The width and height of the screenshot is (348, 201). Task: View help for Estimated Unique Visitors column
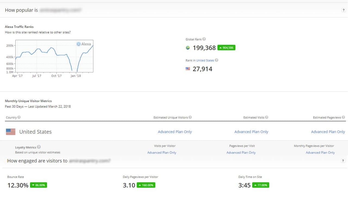click(190, 117)
